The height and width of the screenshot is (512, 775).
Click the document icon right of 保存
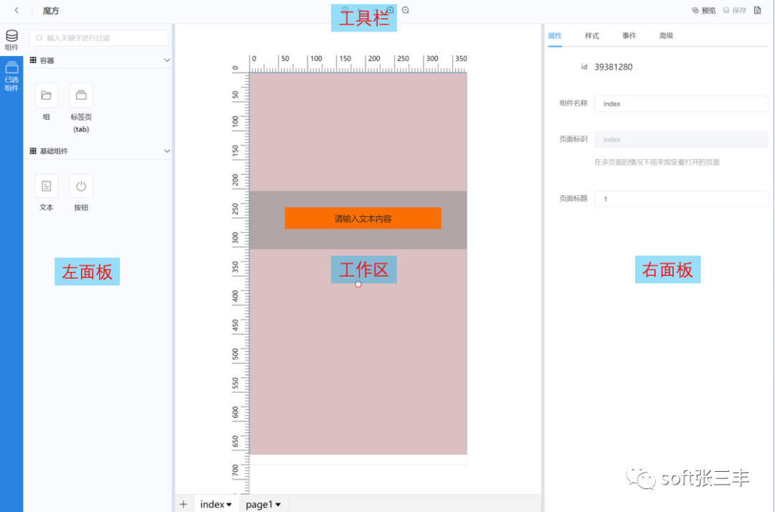(x=757, y=11)
